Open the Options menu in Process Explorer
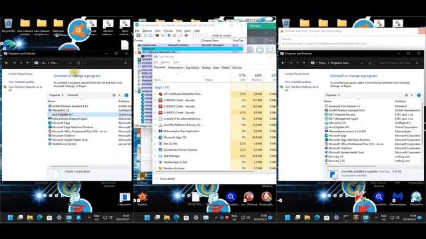426x239 pixels. pos(147,31)
